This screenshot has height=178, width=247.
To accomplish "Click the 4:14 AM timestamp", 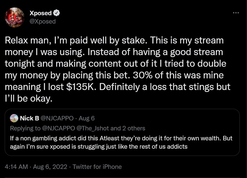I will (16, 167).
